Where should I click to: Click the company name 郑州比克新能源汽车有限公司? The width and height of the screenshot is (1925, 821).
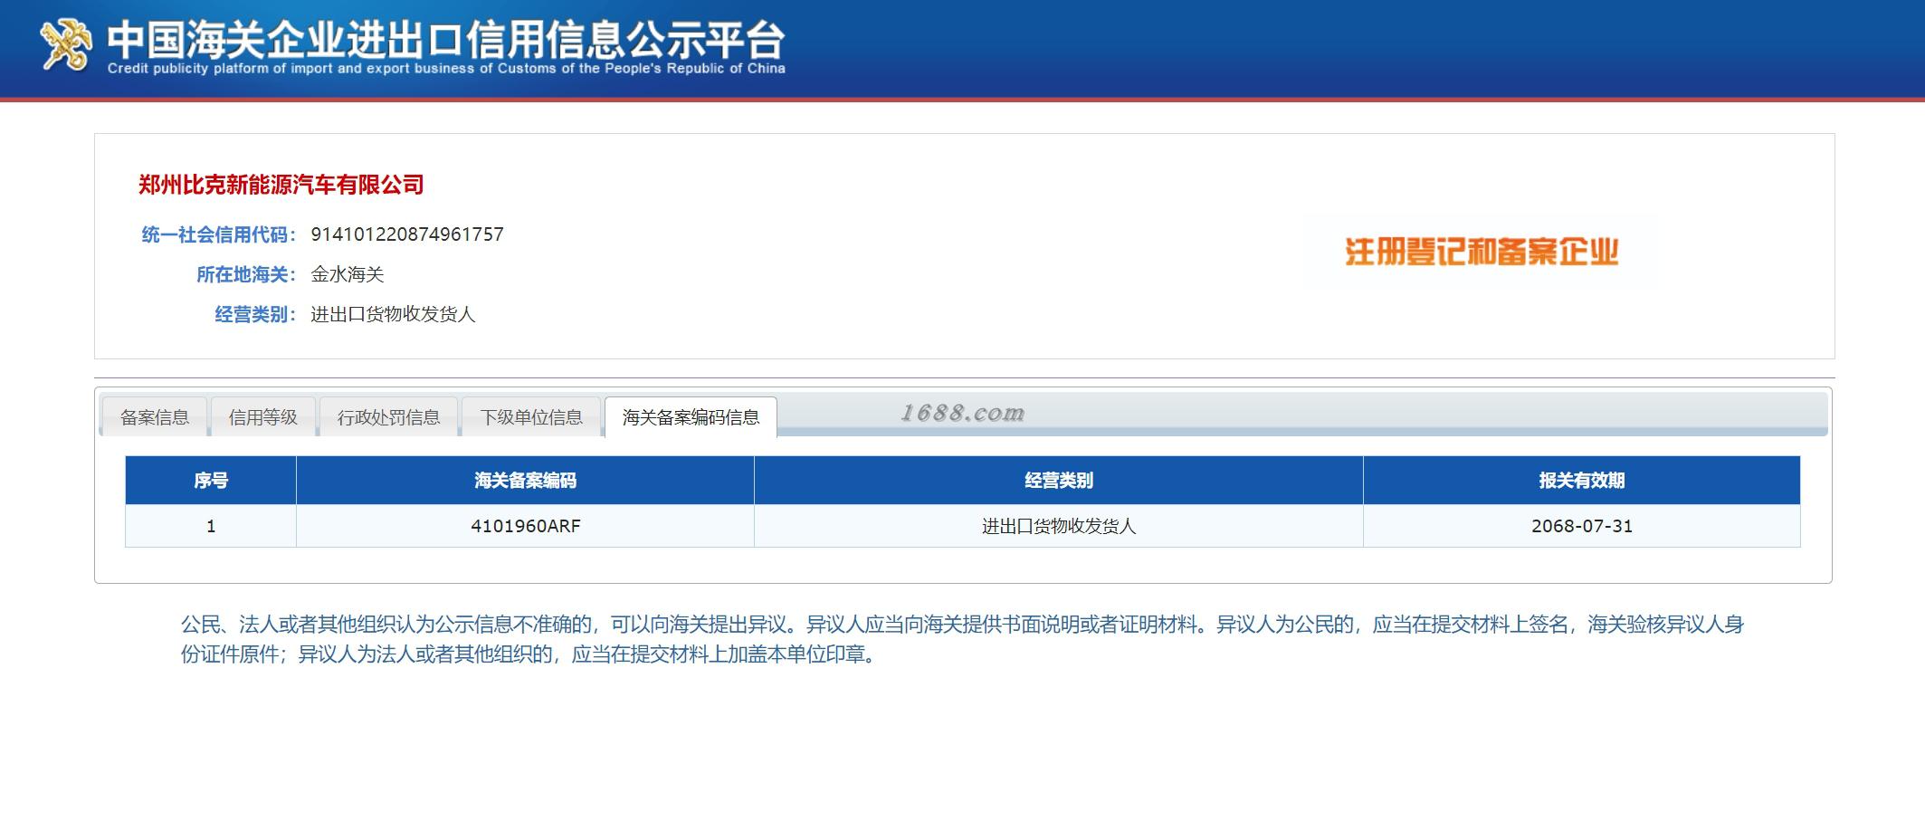click(281, 185)
